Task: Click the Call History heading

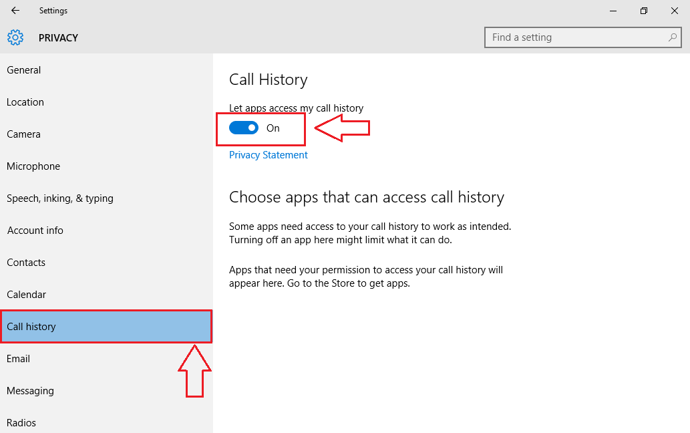Action: pyautogui.click(x=268, y=80)
